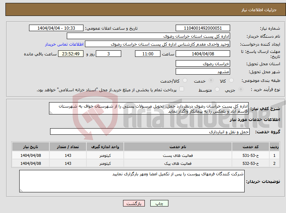
Task: Select the جزیی purchase type radio
Action: (241, 89)
